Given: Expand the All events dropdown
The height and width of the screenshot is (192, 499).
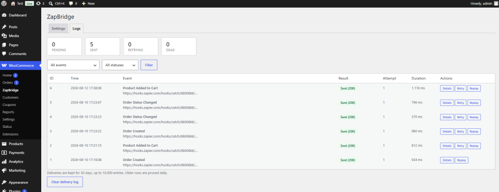Looking at the screenshot, I should (73, 65).
